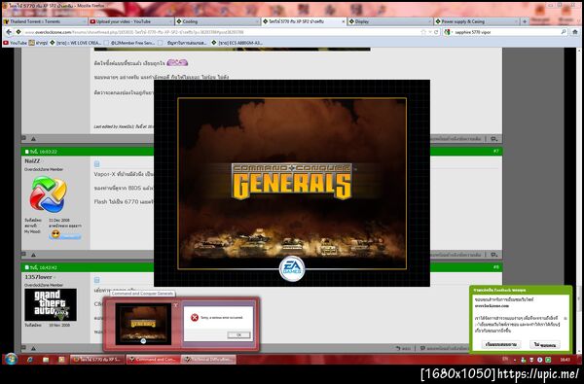Open the YouTube bookmark
The height and width of the screenshot is (384, 584).
tap(15, 43)
